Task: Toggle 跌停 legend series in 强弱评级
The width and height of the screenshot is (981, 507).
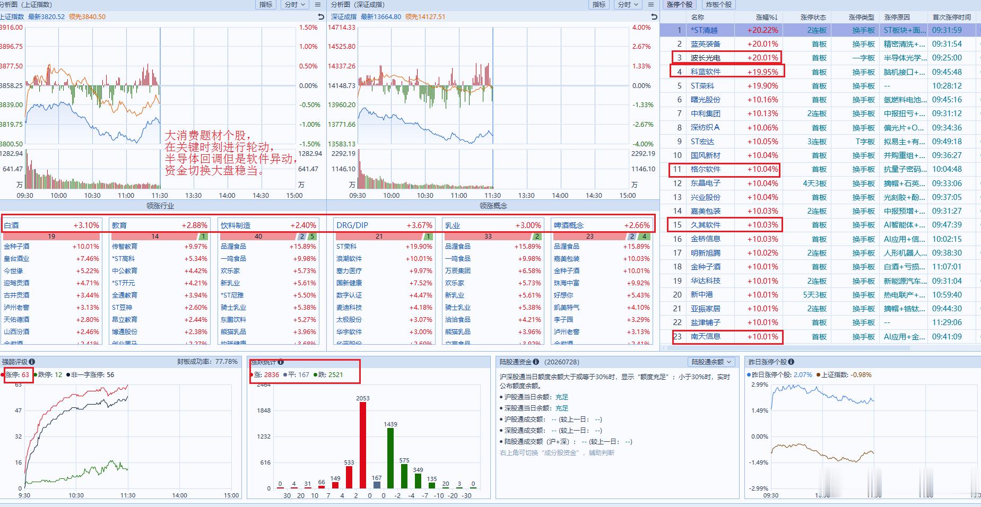Action: click(48, 374)
